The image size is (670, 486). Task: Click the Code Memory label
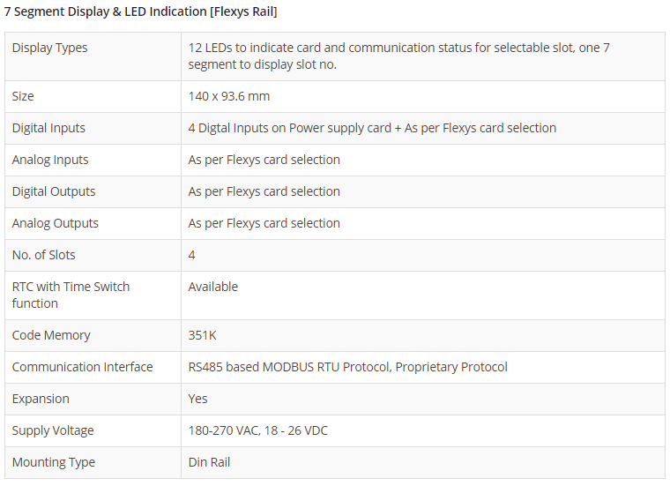51,335
